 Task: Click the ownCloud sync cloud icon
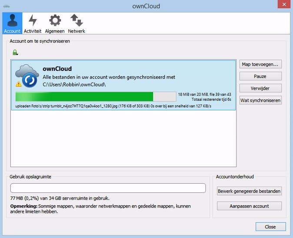click(27, 75)
